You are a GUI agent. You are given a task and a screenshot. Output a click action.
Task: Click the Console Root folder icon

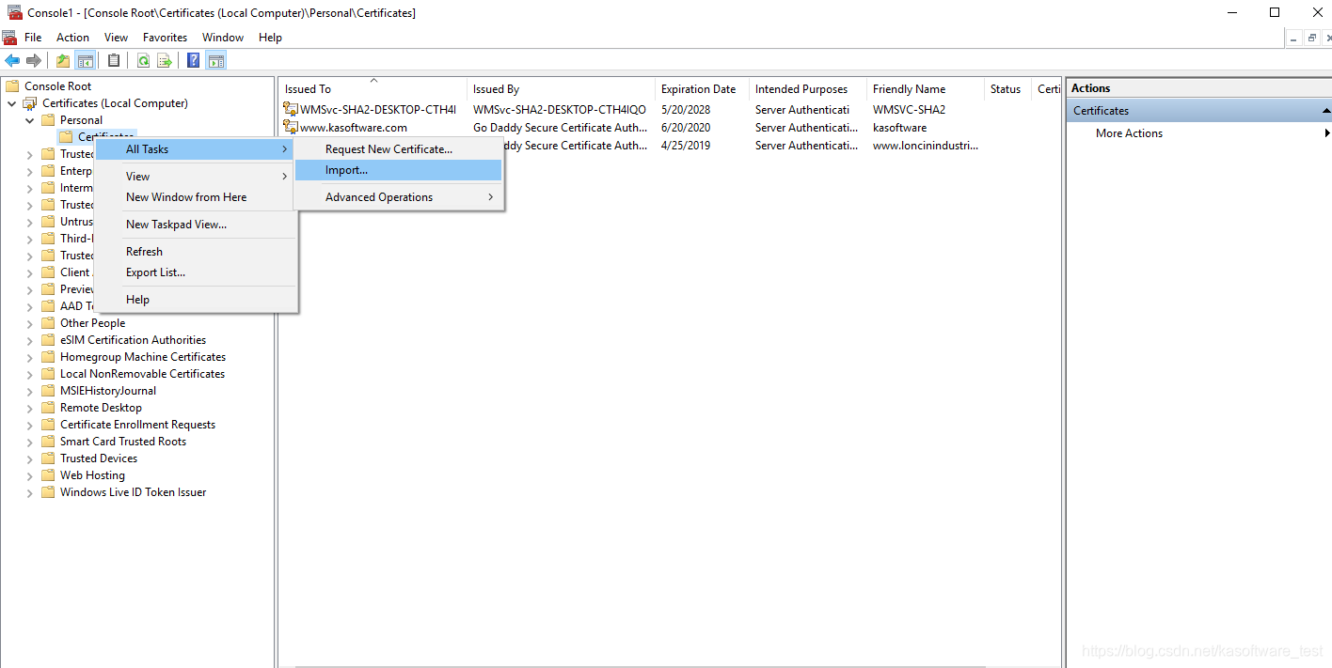[x=12, y=86]
